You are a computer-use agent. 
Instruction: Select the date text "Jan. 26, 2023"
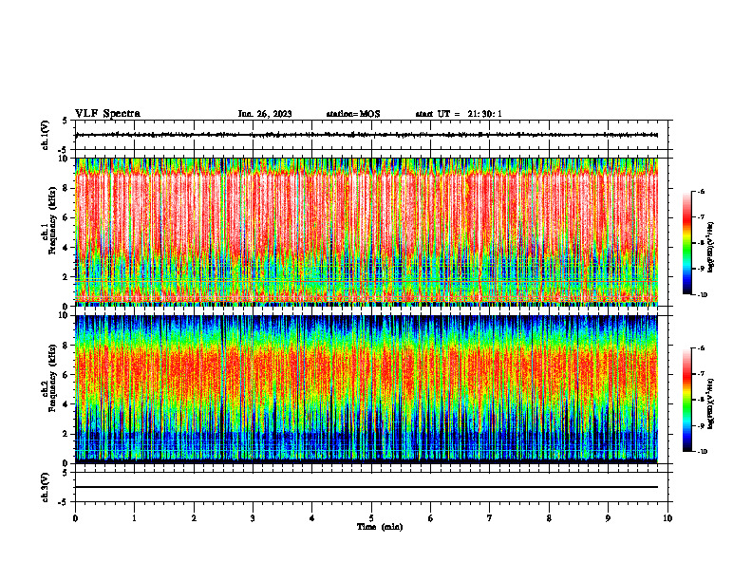(x=265, y=114)
